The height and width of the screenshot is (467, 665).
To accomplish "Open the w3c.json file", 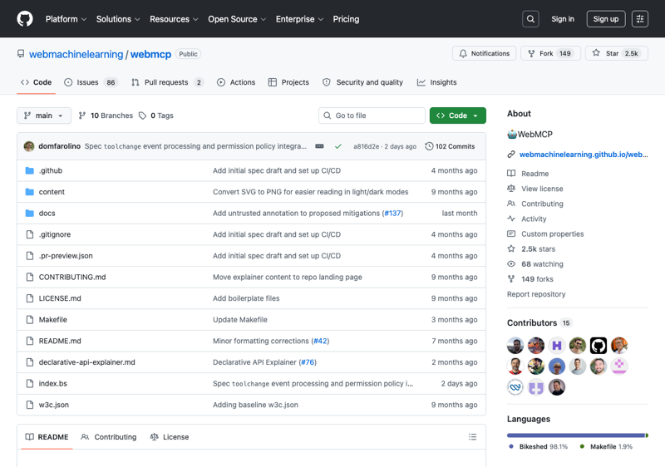I will [54, 405].
